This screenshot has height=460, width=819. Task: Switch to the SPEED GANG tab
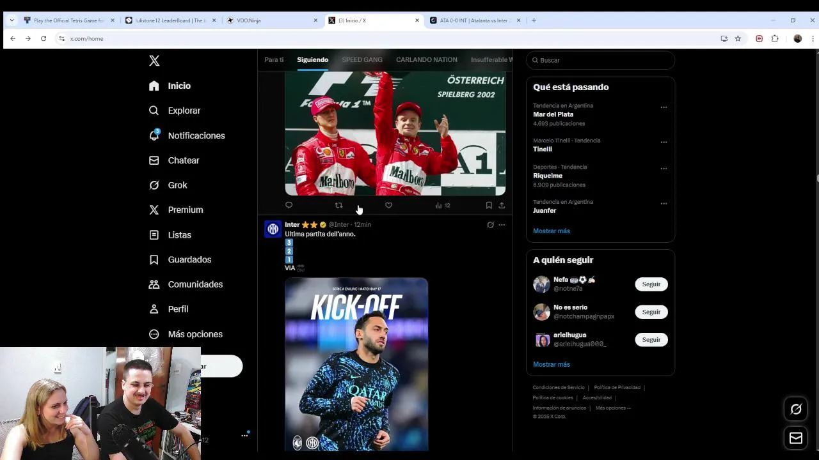(x=362, y=59)
